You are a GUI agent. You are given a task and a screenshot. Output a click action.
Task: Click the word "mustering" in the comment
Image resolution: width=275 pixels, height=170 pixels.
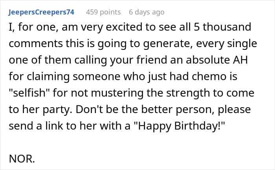[117, 93]
